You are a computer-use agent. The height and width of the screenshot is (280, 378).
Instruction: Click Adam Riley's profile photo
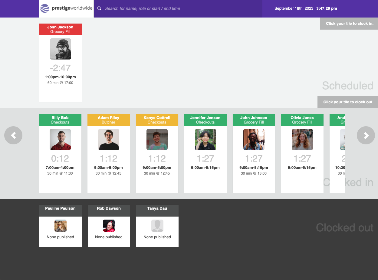[109, 140]
